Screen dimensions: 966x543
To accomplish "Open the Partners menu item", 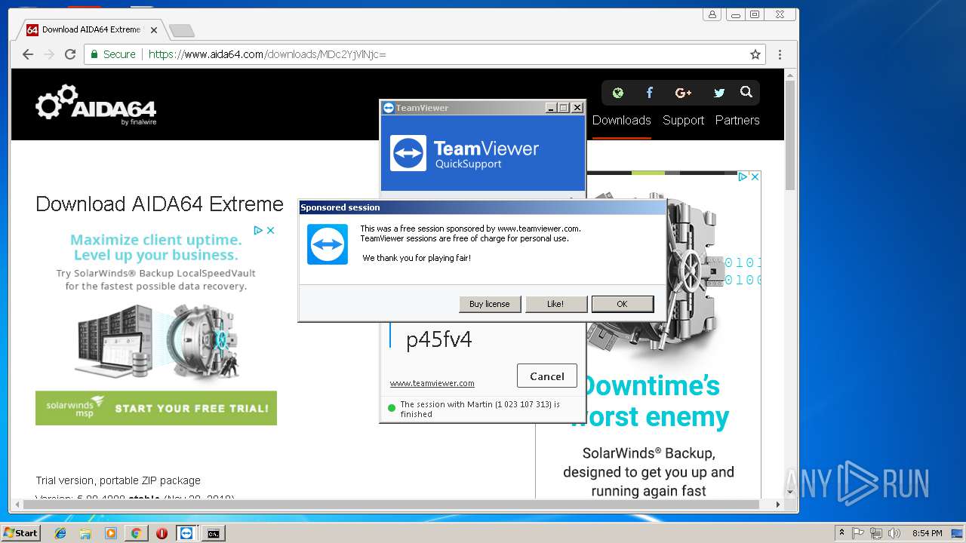I will click(x=737, y=120).
